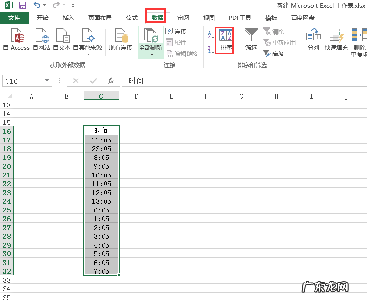Import data 自 Access
This screenshot has height=301, width=367.
pos(17,39)
